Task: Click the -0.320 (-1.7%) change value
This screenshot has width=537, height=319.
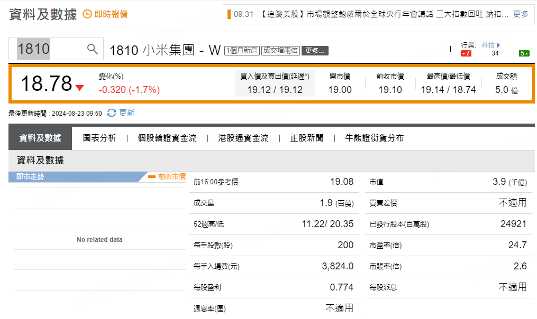Action: 130,90
